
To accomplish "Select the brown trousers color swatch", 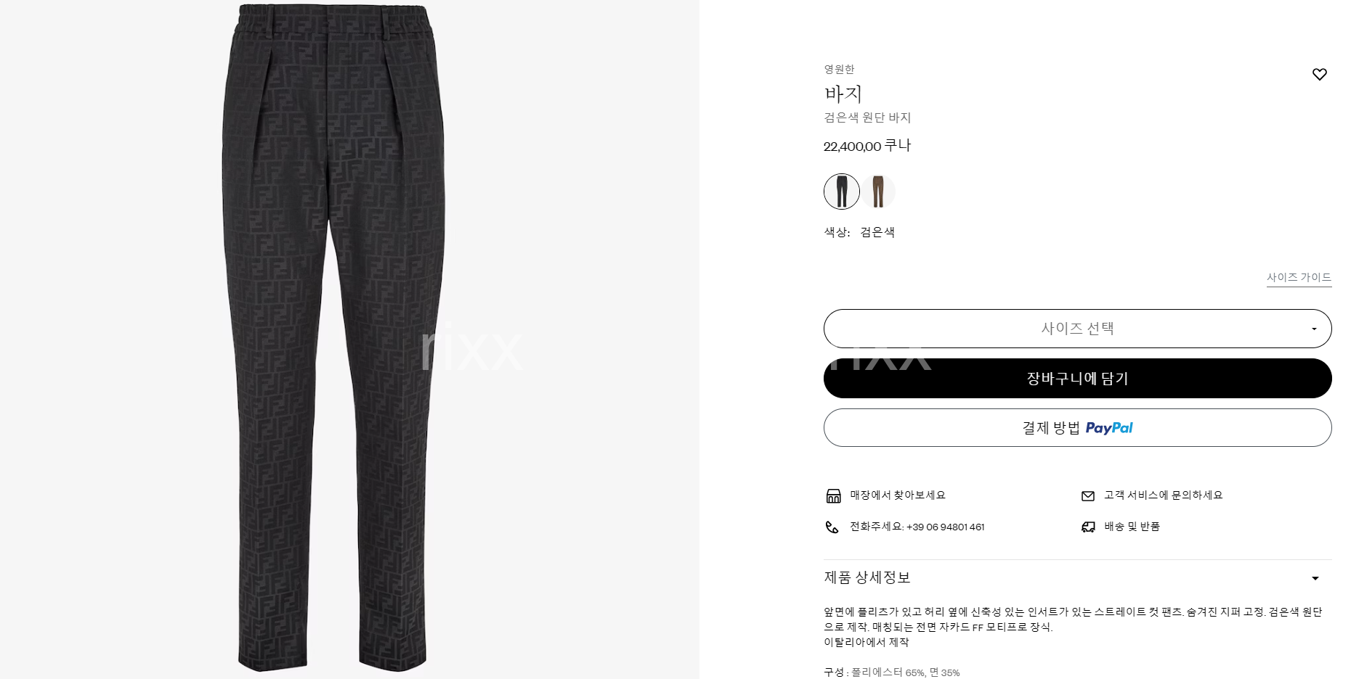I will (x=878, y=192).
